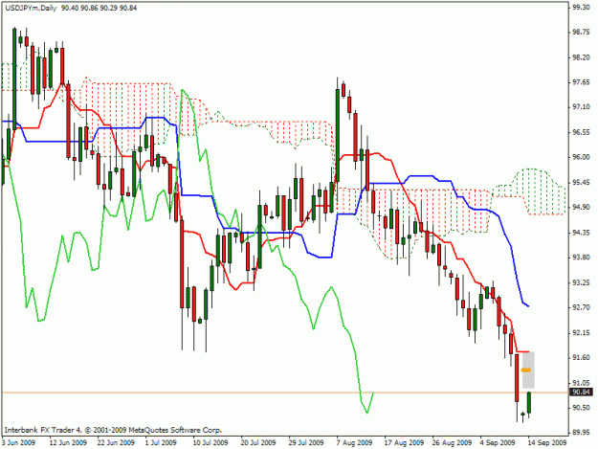Click the 89.95 price axis label
This screenshot has height=449, width=598.
click(581, 433)
